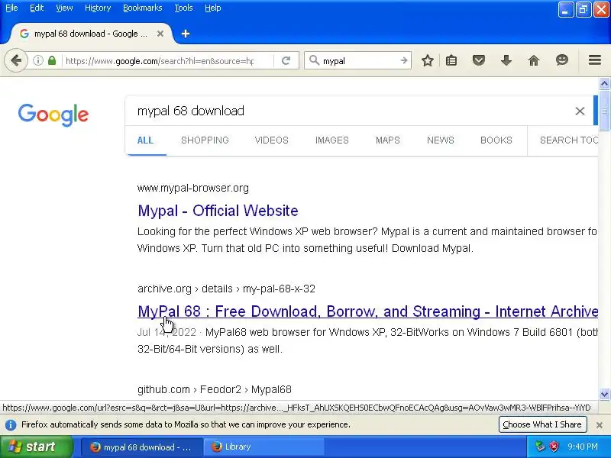This screenshot has width=611, height=458.
Task: Click the search bar magnifying glass icon
Action: 314,60
